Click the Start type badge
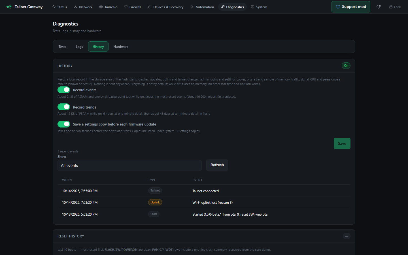Screen dimensions: 408x255 coord(154,214)
